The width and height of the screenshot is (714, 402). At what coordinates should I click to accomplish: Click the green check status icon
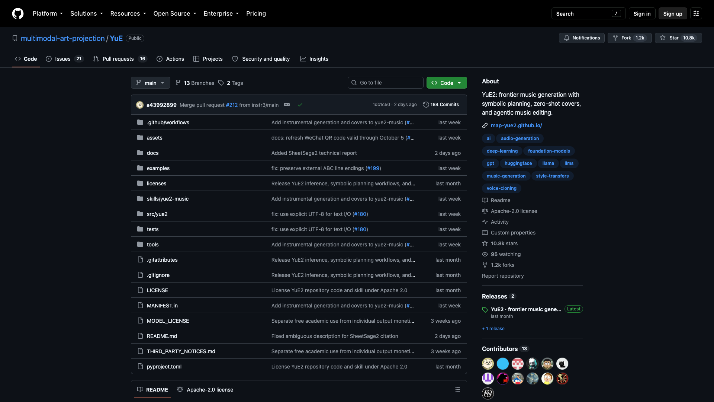coord(300,105)
